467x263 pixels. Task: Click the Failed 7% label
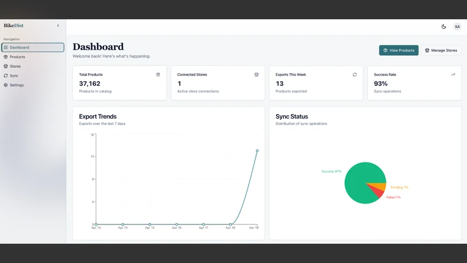point(393,197)
